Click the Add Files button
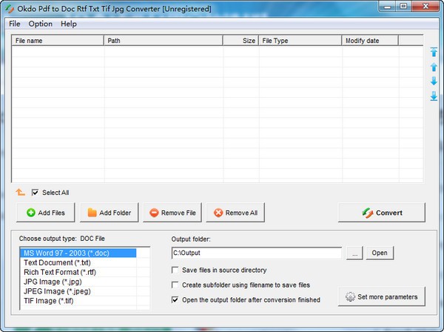The height and width of the screenshot is (332, 444). [x=46, y=213]
